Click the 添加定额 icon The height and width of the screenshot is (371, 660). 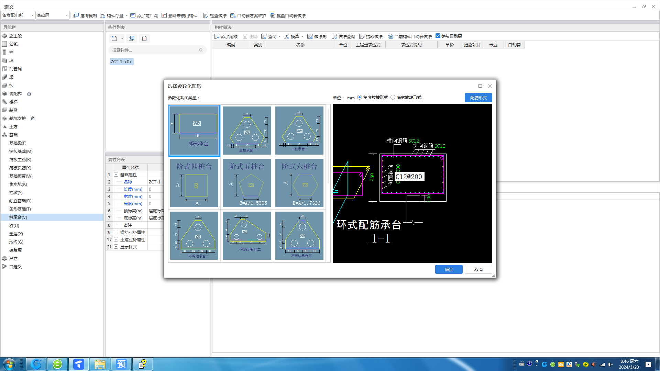(x=217, y=36)
